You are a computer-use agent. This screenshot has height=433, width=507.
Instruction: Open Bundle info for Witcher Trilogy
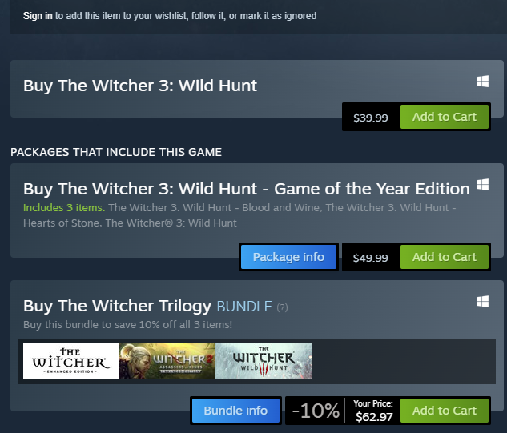pos(235,411)
